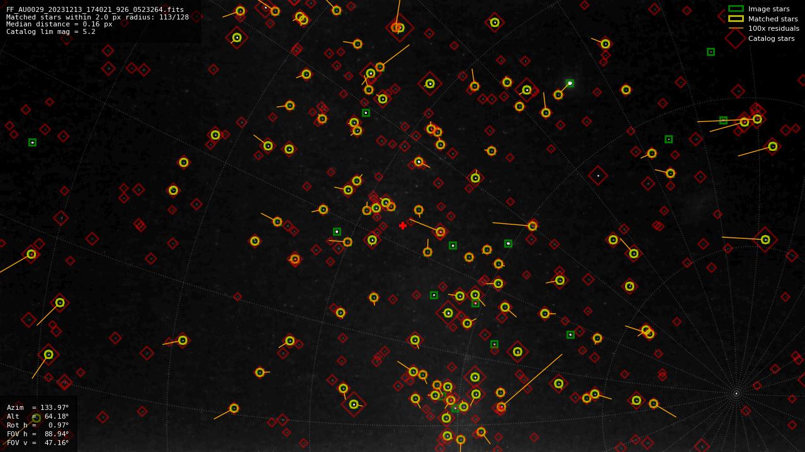Click the 'Matched stars' legend label

pos(773,19)
